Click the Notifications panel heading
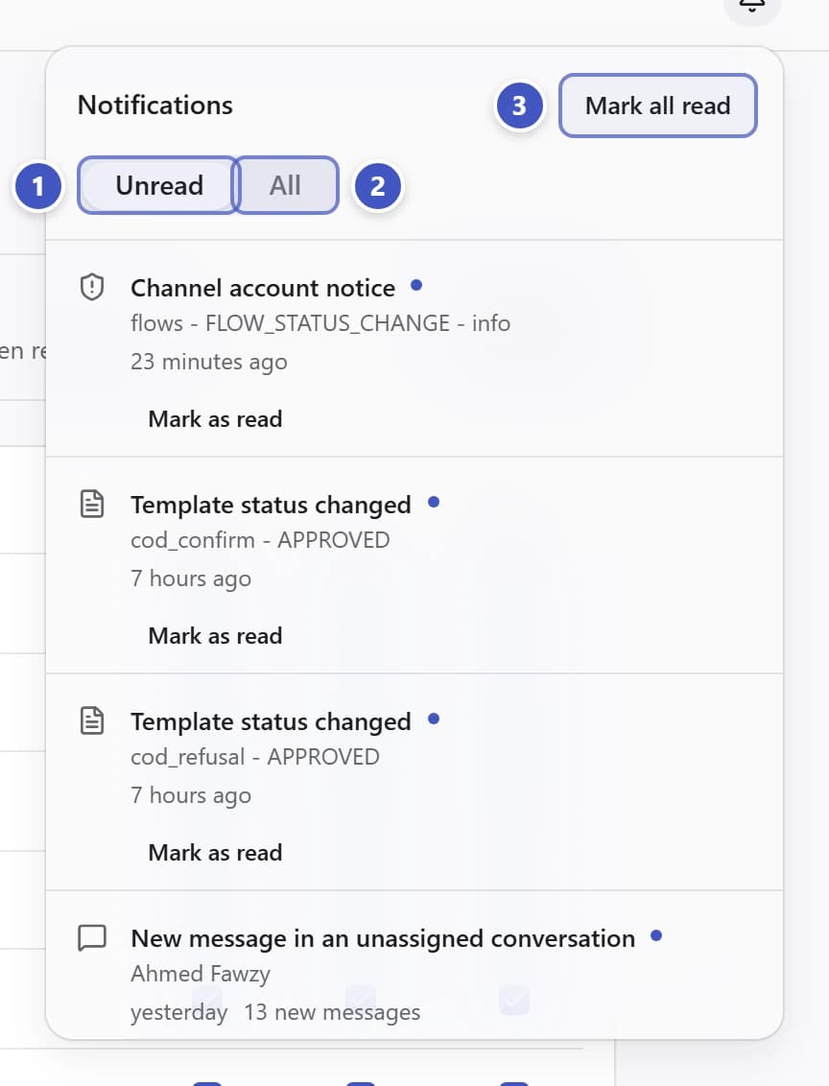 pyautogui.click(x=155, y=106)
